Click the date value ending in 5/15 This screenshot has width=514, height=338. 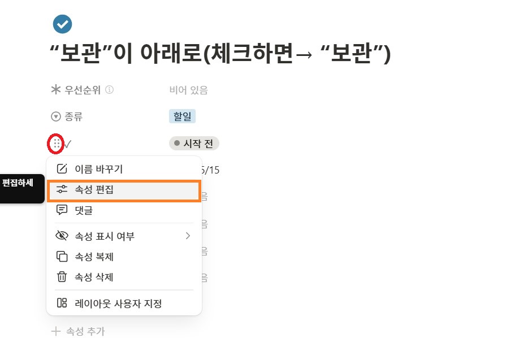pos(211,170)
